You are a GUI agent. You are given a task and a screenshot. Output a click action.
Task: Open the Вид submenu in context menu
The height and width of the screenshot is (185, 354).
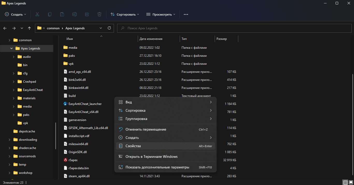pyautogui.click(x=165, y=102)
